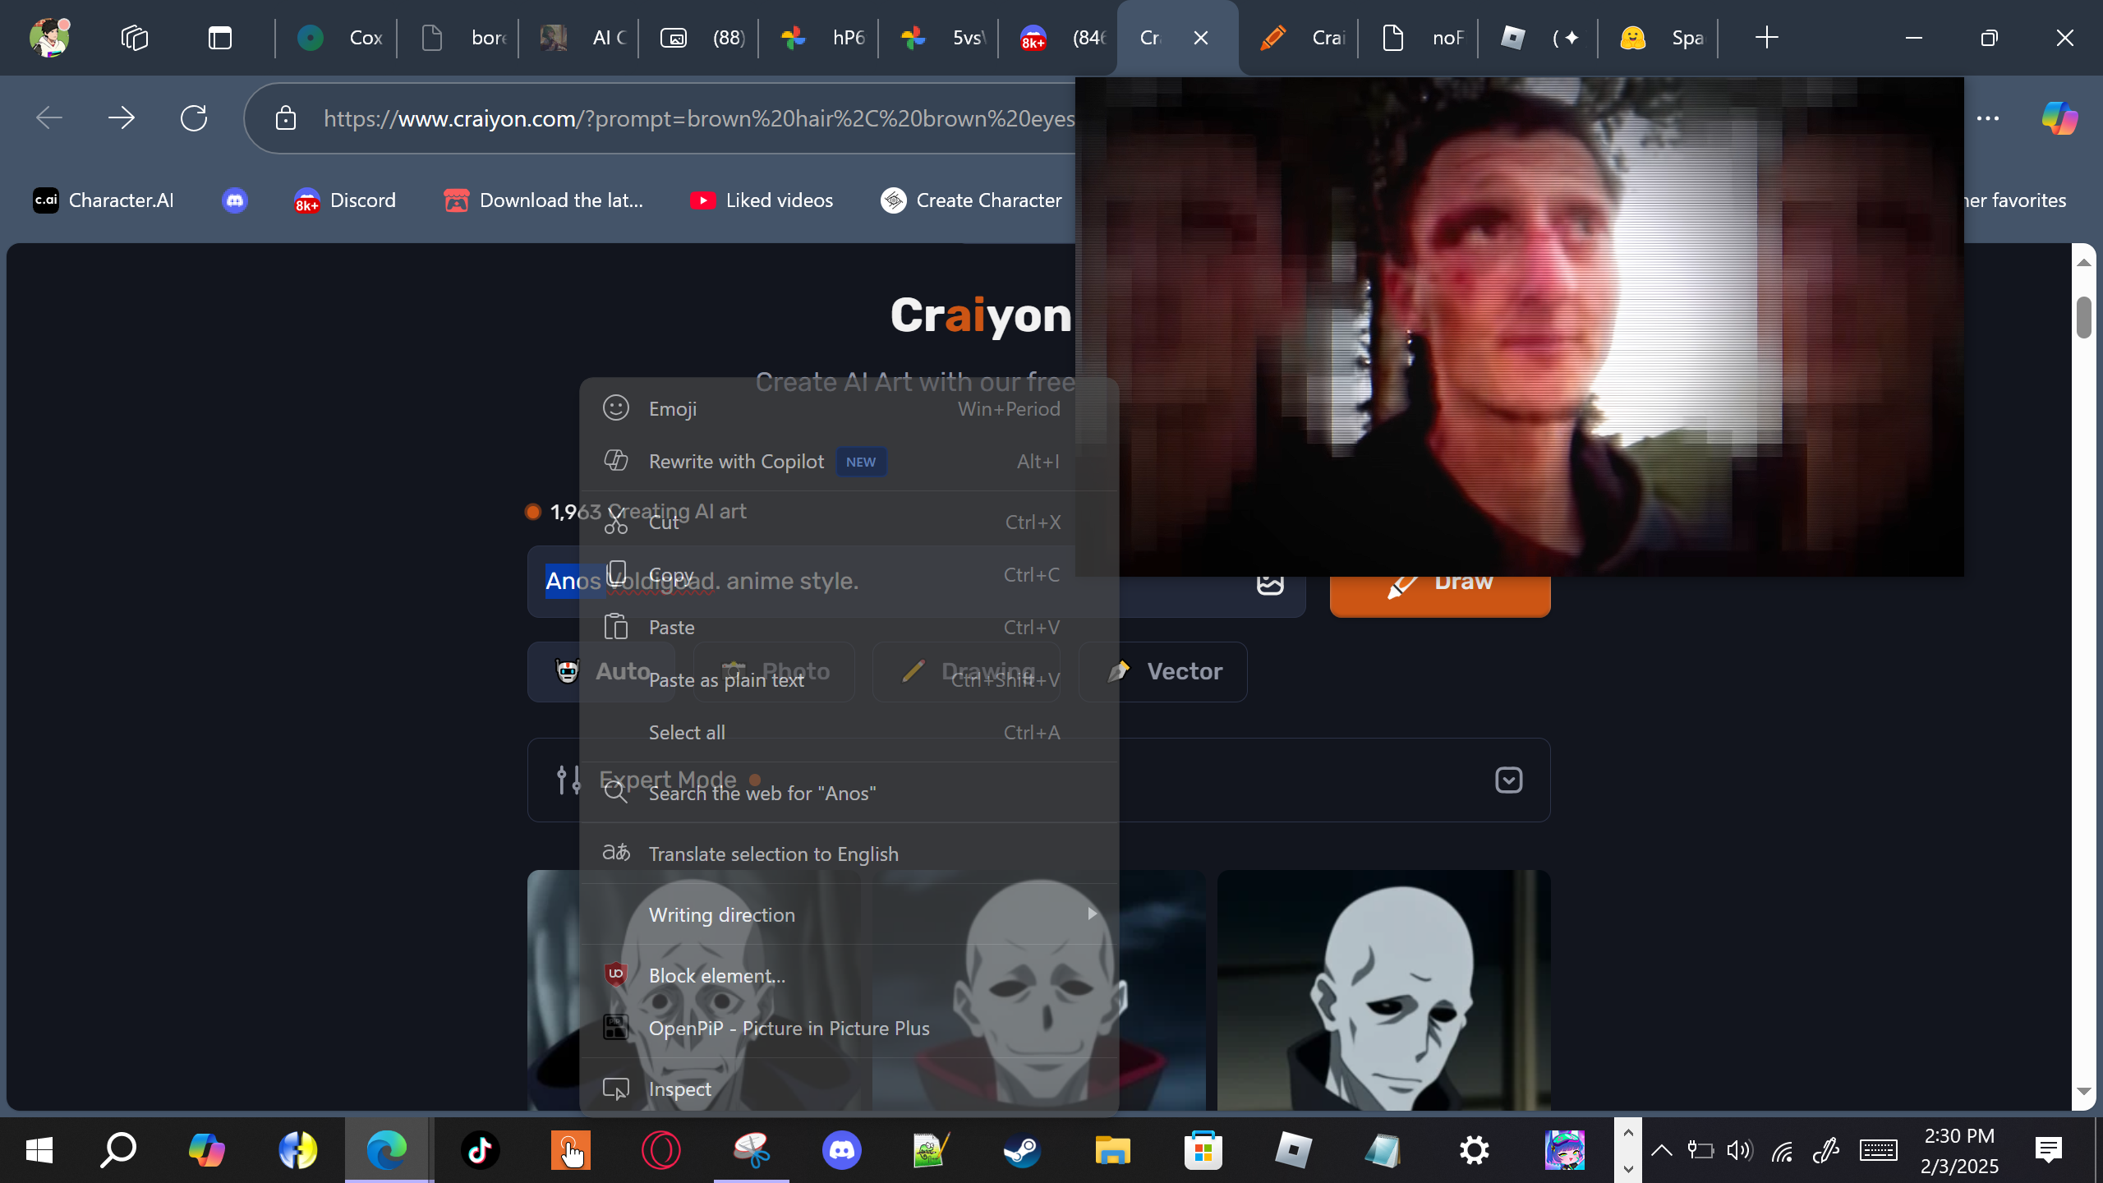
Task: Switch to the AI C tab
Action: tap(582, 38)
